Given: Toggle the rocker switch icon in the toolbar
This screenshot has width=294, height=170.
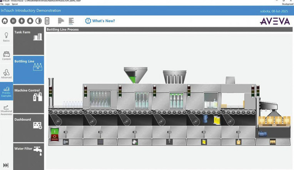Looking at the screenshot, I should pos(47,21).
